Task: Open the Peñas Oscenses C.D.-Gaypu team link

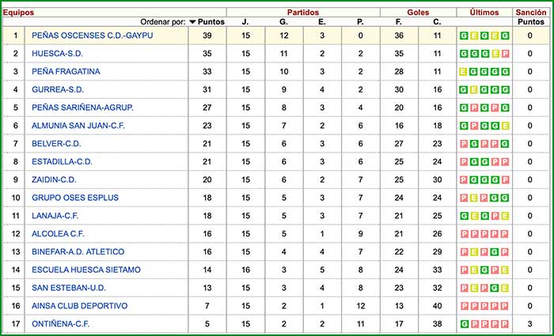Action: coord(93,36)
